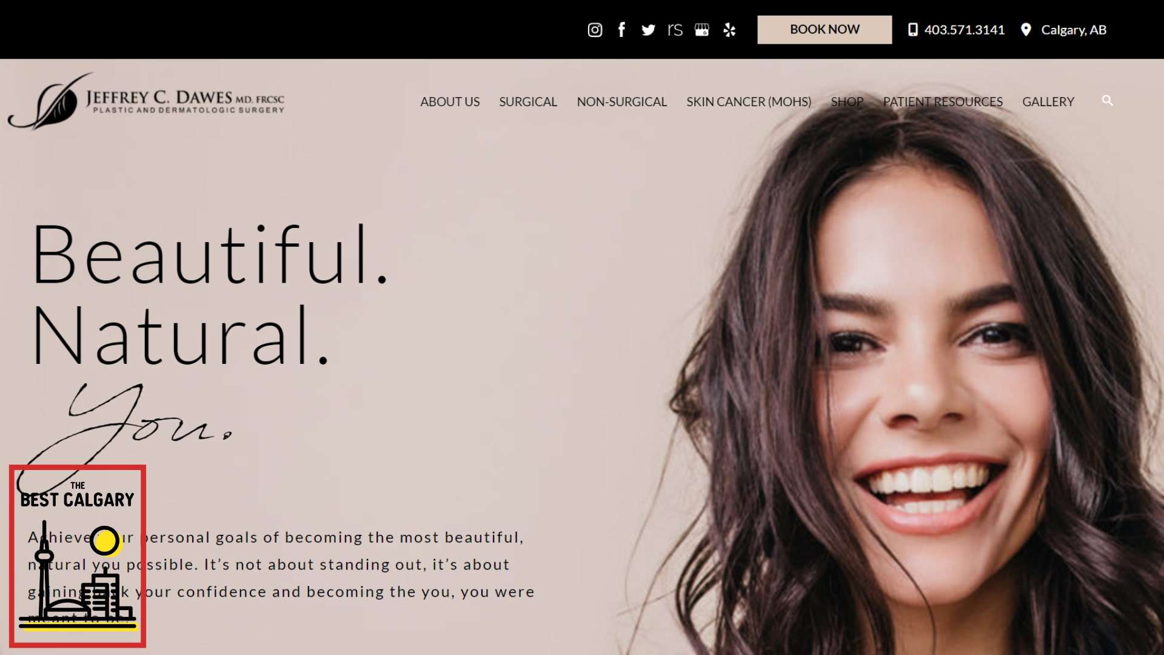Click the mobile phone icon
The image size is (1164, 655).
(913, 30)
